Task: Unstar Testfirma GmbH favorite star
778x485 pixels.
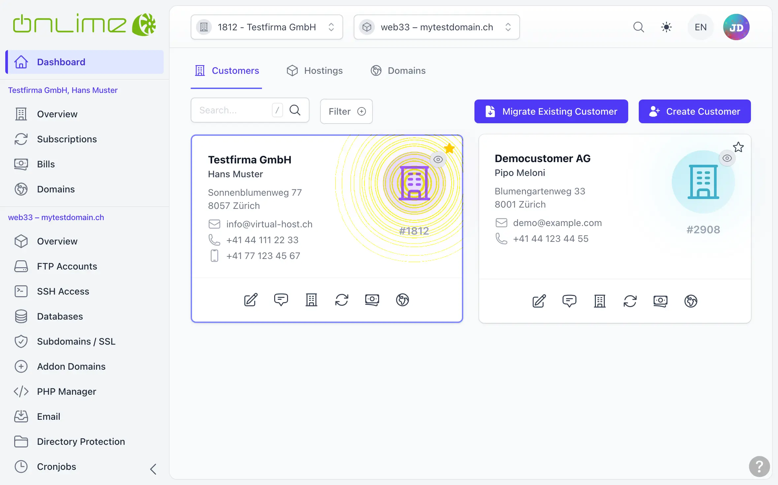Action: click(x=449, y=149)
